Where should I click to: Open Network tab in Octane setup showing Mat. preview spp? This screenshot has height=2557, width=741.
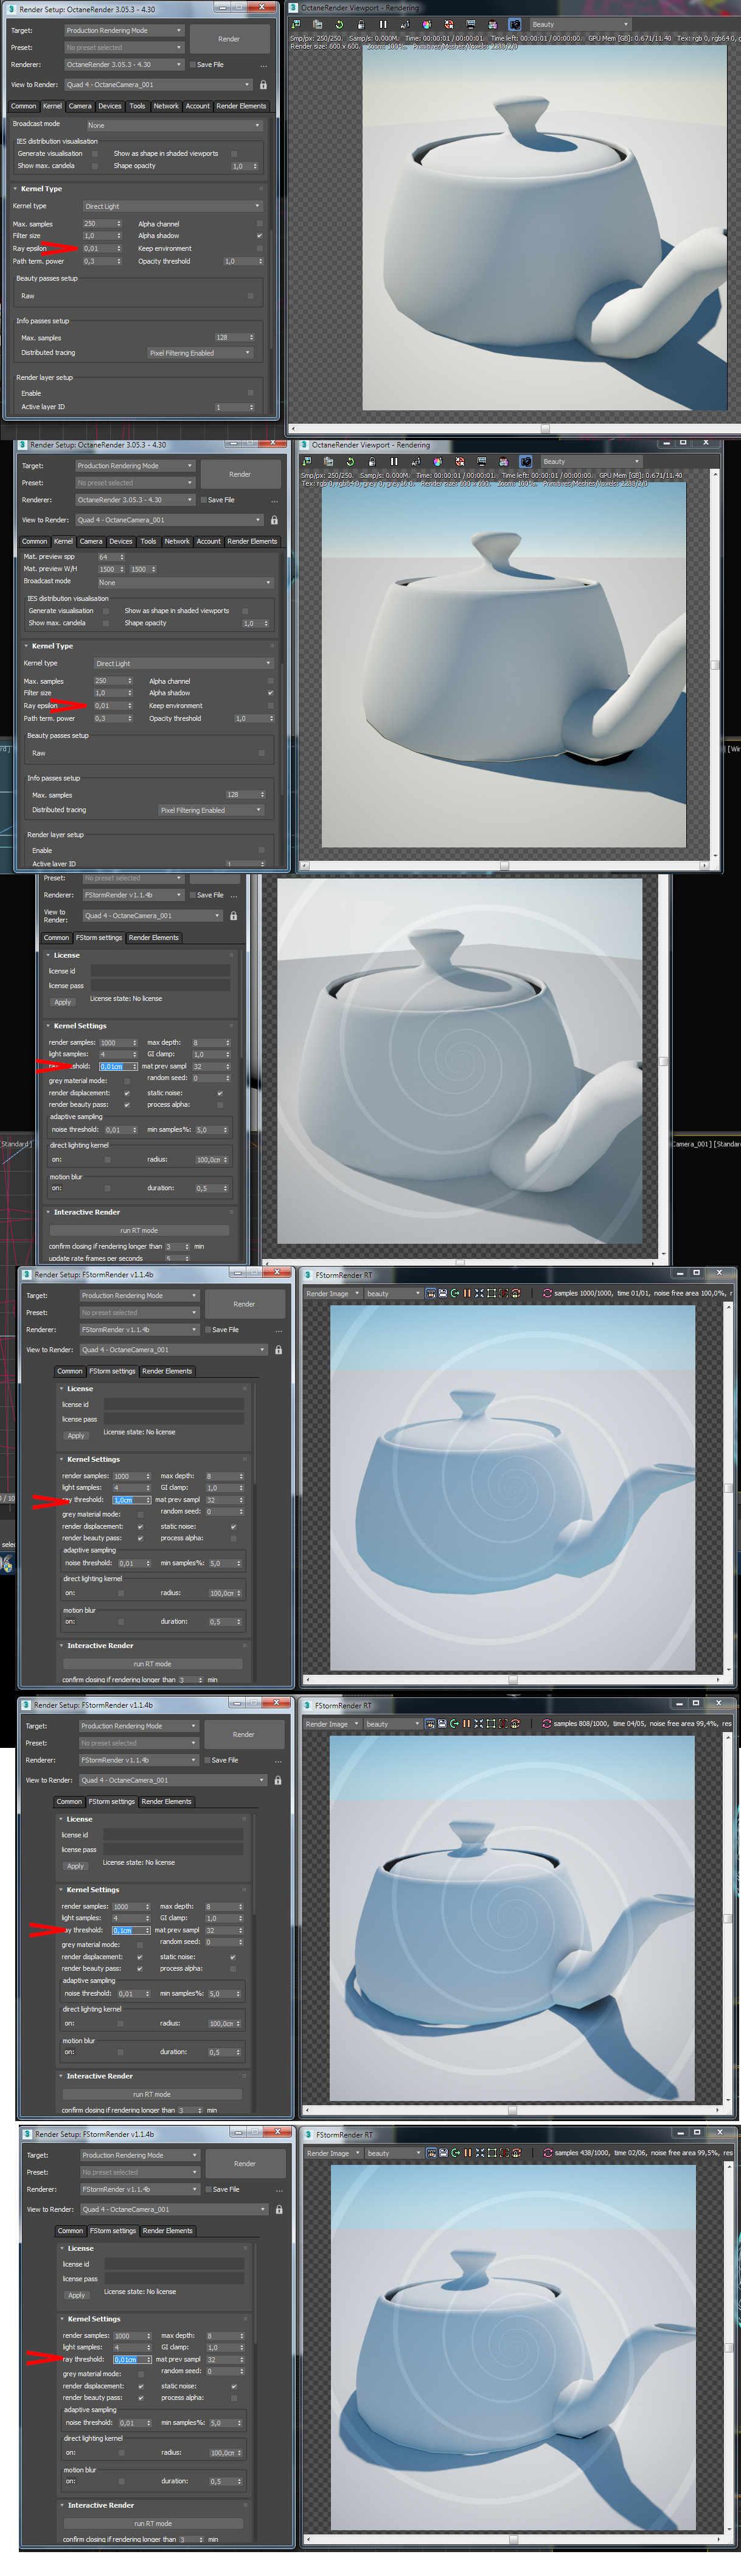tap(178, 542)
